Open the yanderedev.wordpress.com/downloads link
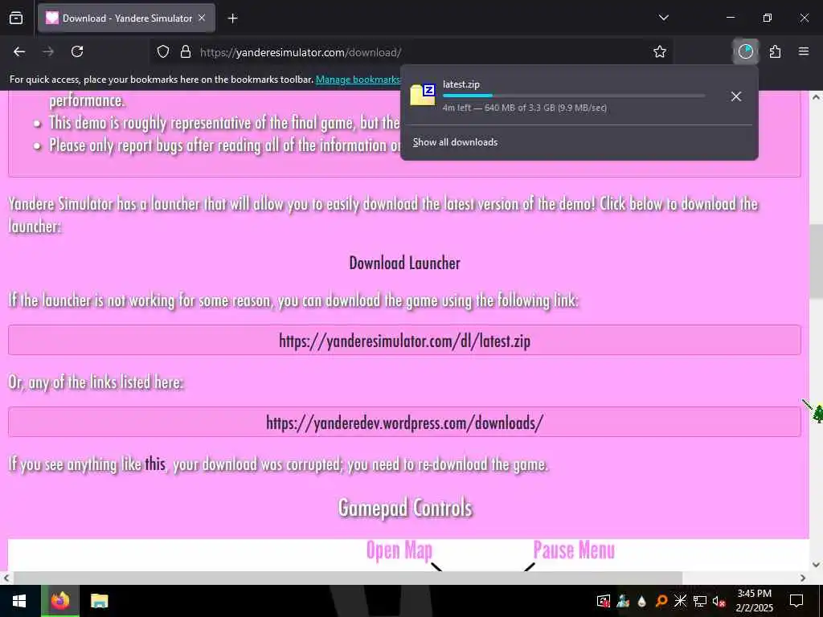 (405, 423)
